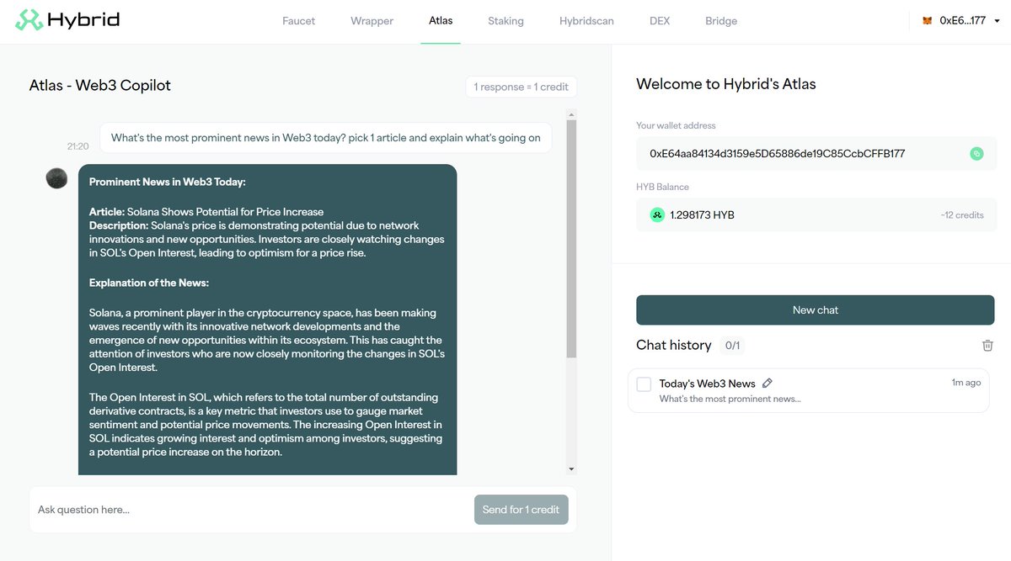Click the user question message bubble

tap(325, 138)
